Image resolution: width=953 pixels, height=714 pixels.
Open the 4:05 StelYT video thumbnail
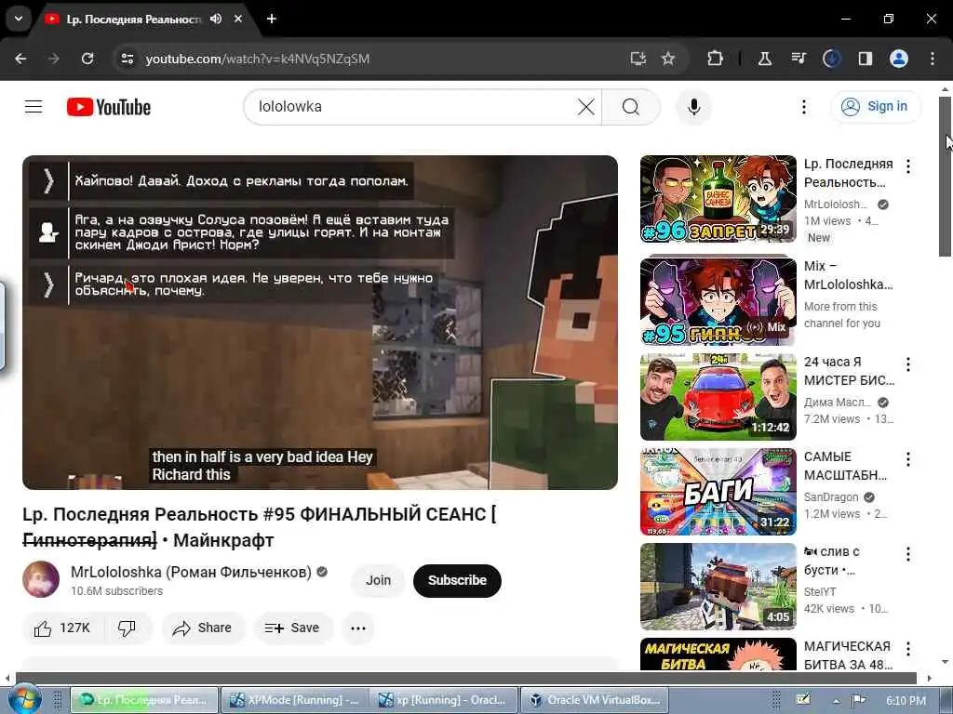[x=718, y=586]
